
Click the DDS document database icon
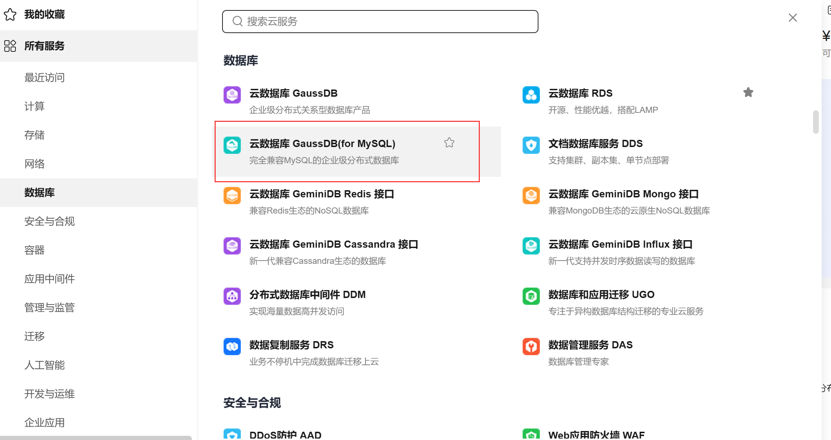point(531,145)
